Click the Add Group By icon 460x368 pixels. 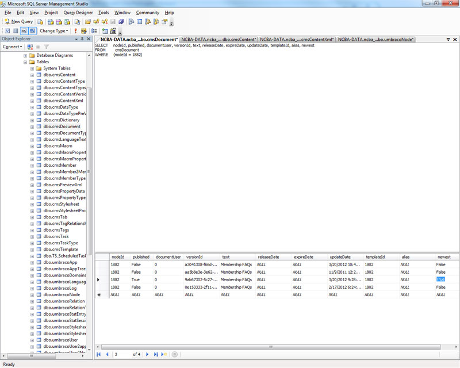(94, 31)
